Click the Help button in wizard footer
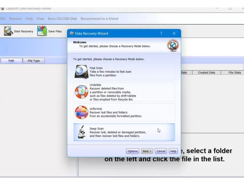244x183 pixels. [173, 151]
